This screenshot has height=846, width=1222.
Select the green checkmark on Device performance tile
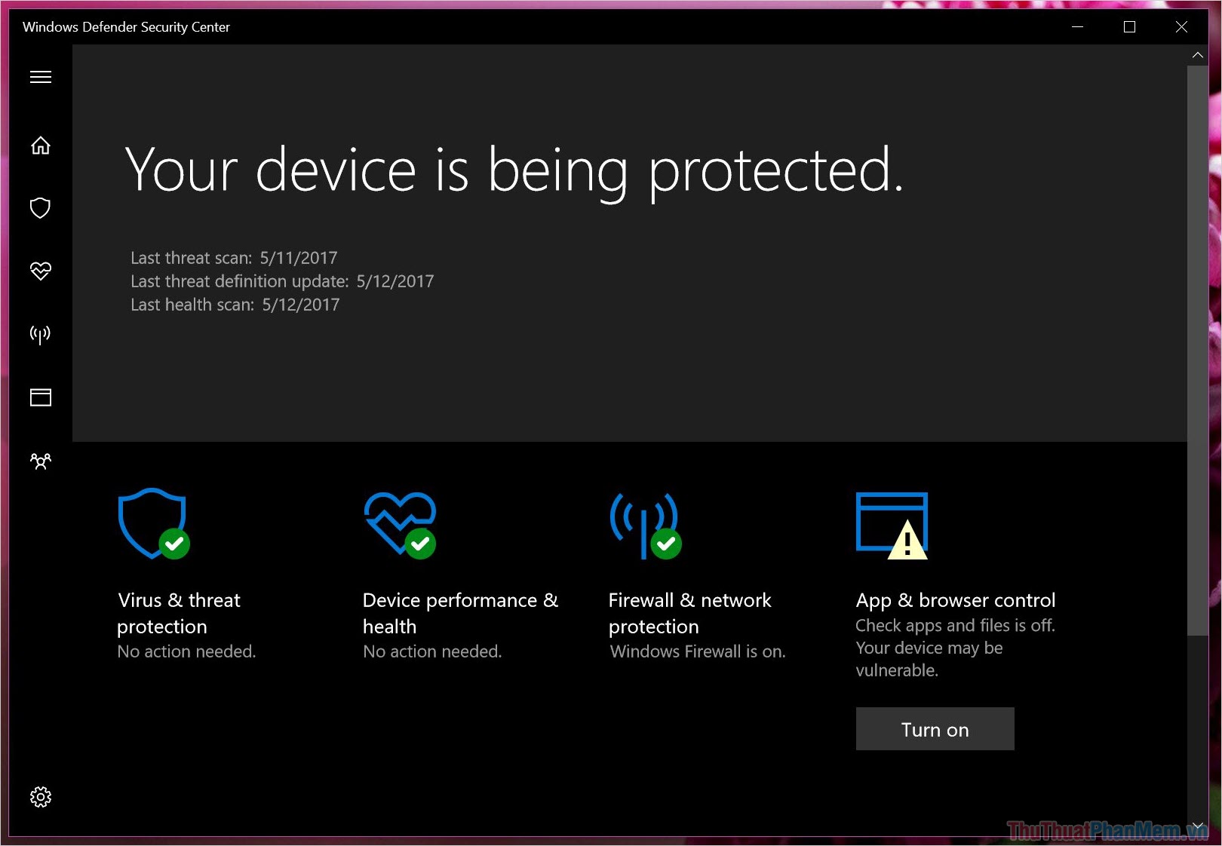pyautogui.click(x=421, y=545)
